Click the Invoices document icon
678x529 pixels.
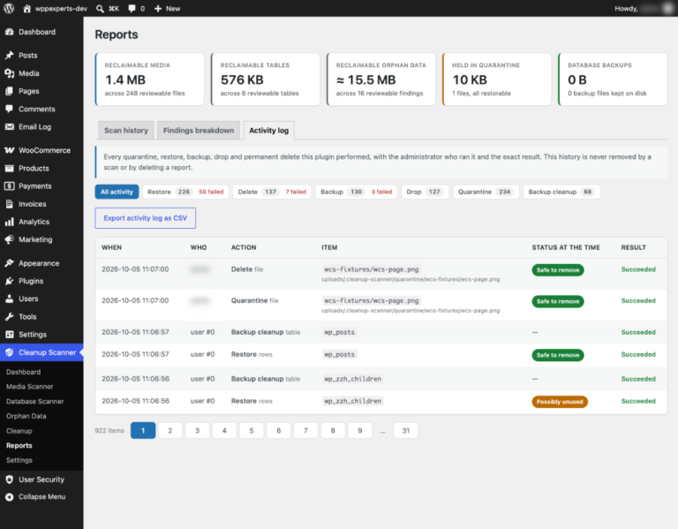click(9, 203)
